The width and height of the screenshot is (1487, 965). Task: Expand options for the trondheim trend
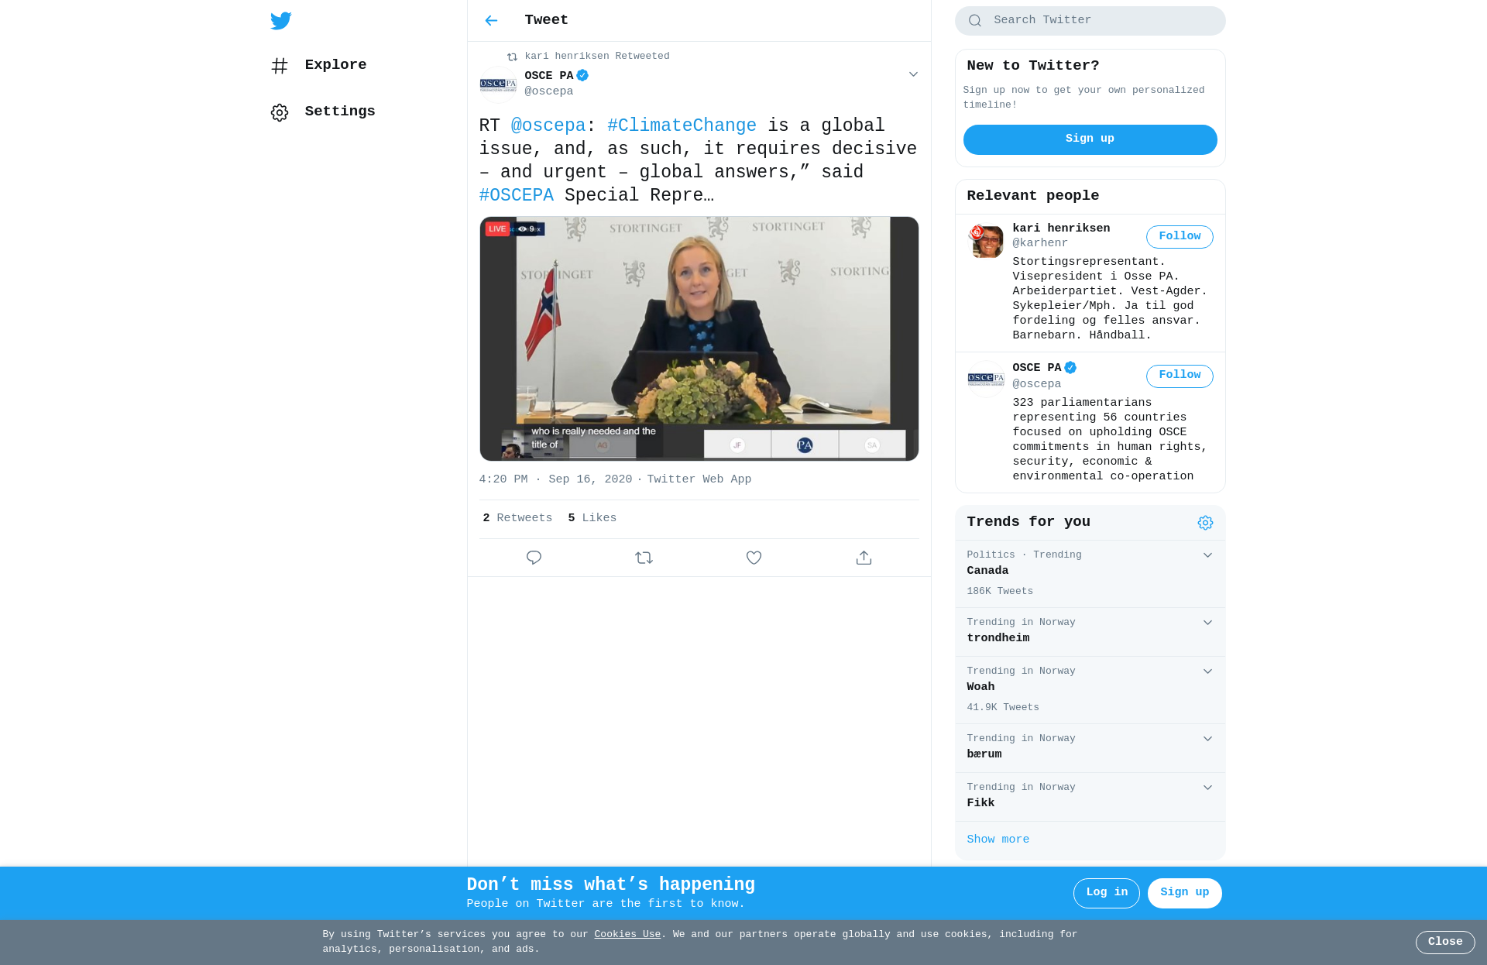1207,623
